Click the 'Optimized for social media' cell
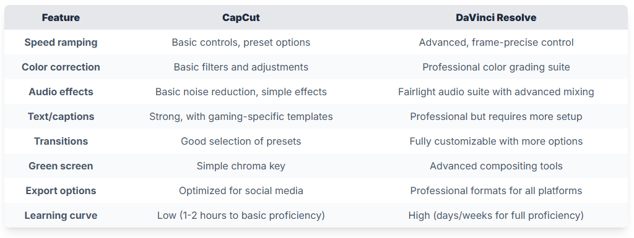 click(241, 191)
